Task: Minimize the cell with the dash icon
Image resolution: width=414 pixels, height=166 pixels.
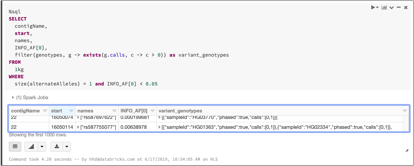Action: click(398, 8)
